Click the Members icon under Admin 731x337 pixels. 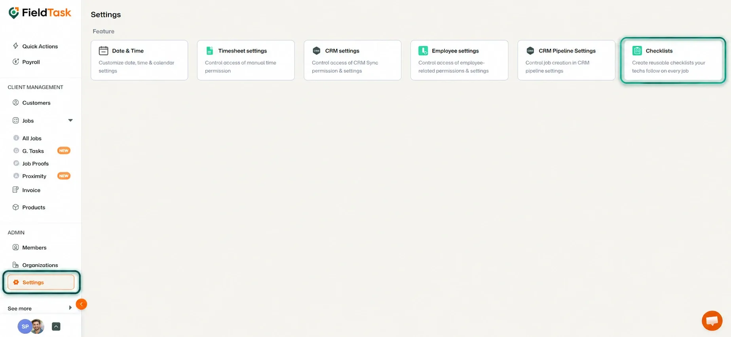coord(15,247)
